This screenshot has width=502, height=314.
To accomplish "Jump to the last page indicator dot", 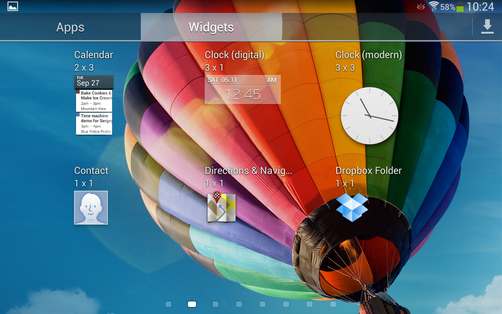I will coord(333,304).
